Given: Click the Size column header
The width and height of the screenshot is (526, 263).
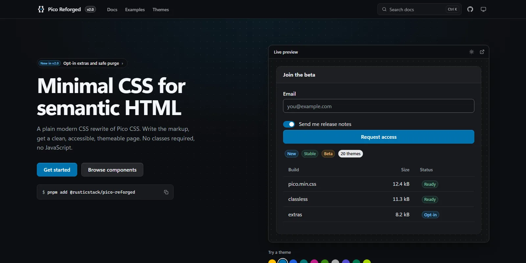Looking at the screenshot, I should click(405, 170).
